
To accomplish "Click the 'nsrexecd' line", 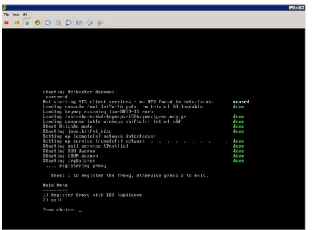I will point(56,97).
